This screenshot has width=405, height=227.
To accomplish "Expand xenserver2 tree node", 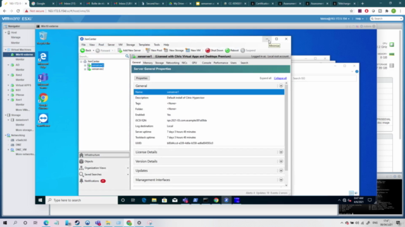I will [x=85, y=69].
